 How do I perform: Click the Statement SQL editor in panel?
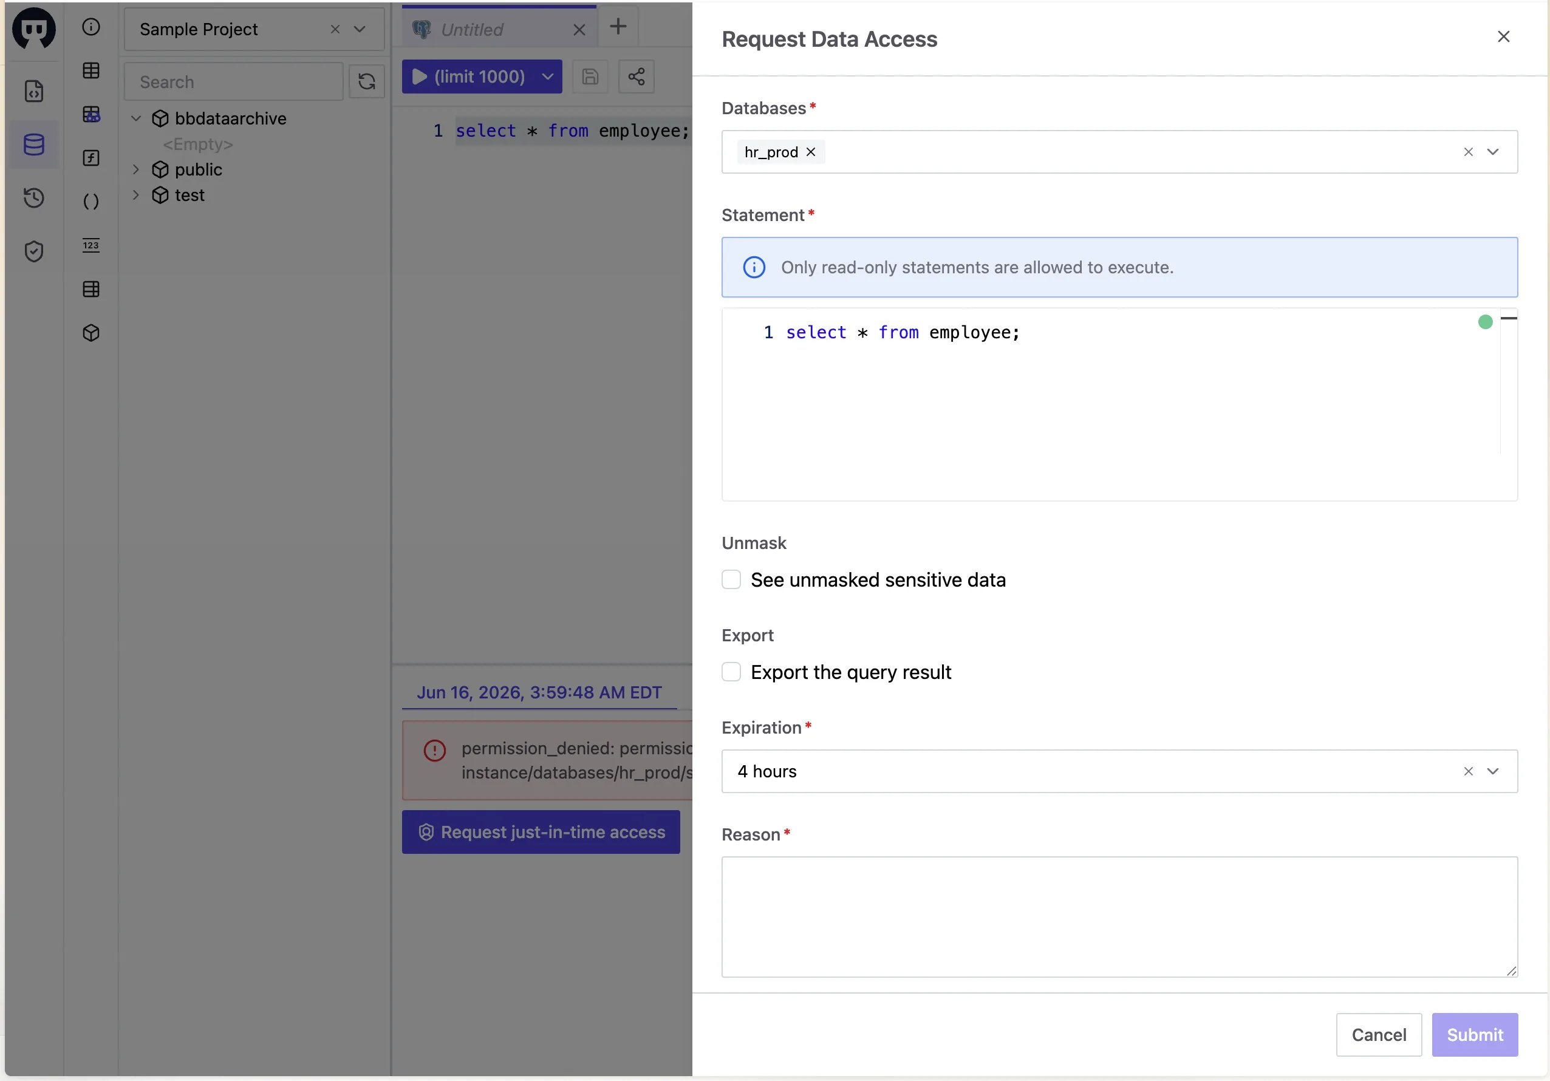1119,404
